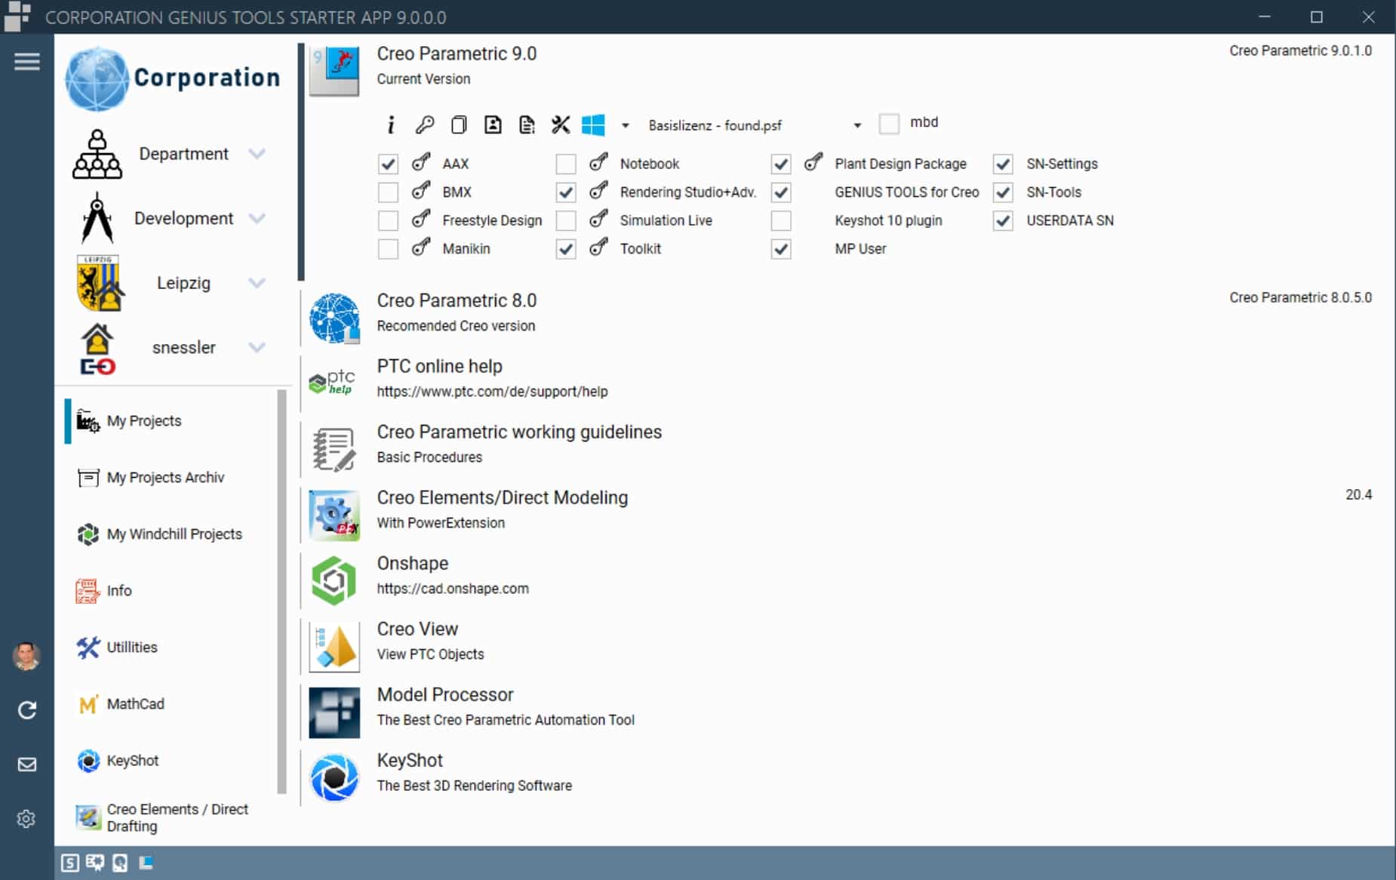Viewport: 1396px width, 880px height.
Task: Enable the Simulation Live checkbox
Action: click(x=566, y=220)
